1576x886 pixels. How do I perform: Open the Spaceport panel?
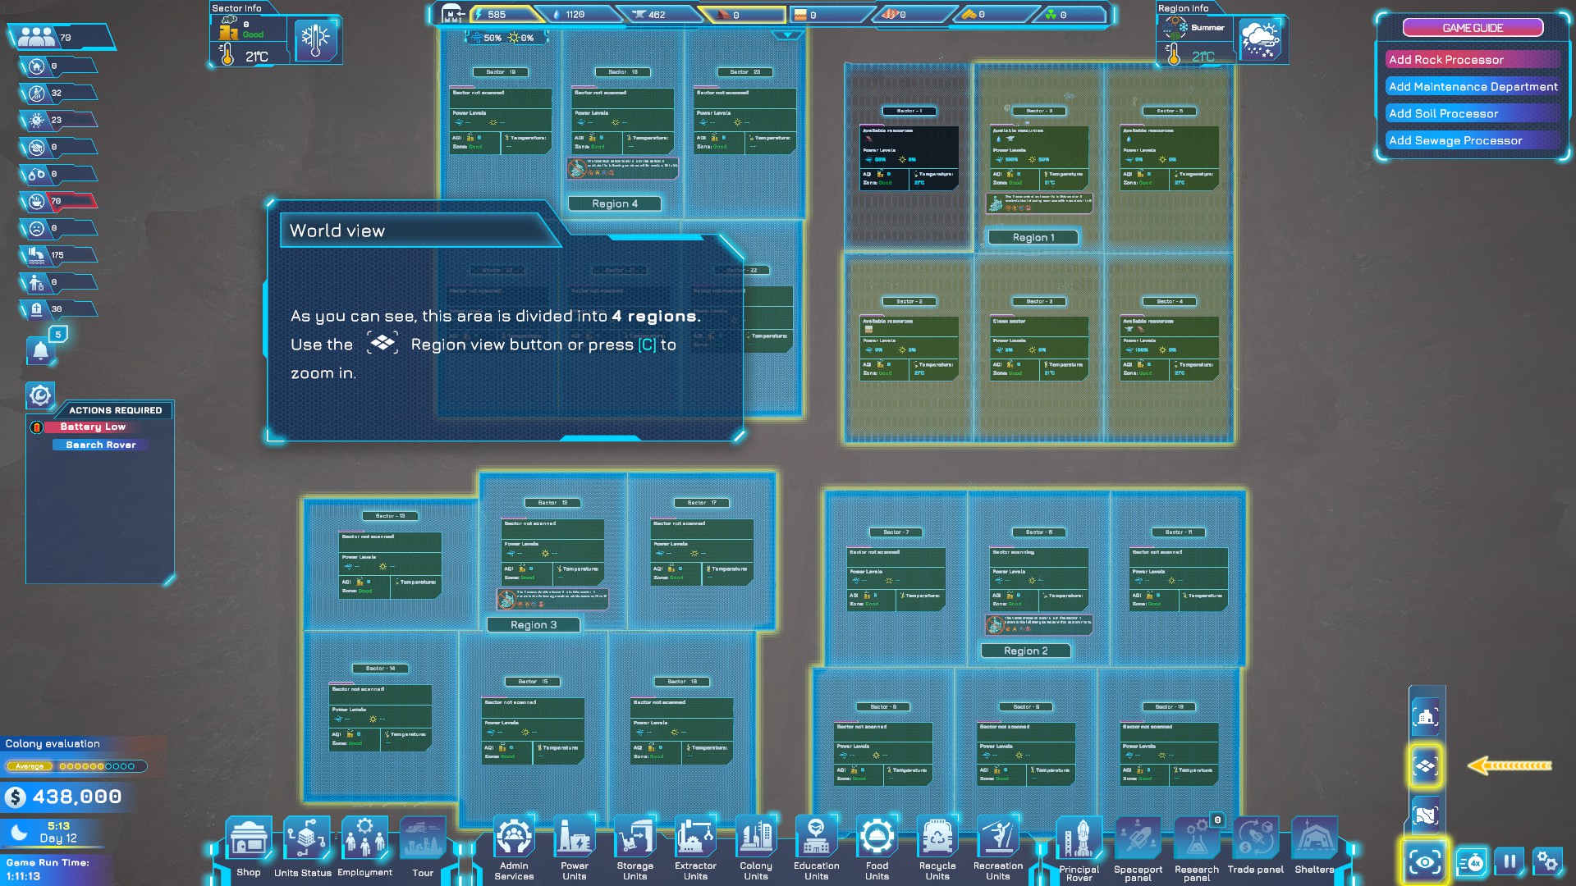(1138, 839)
